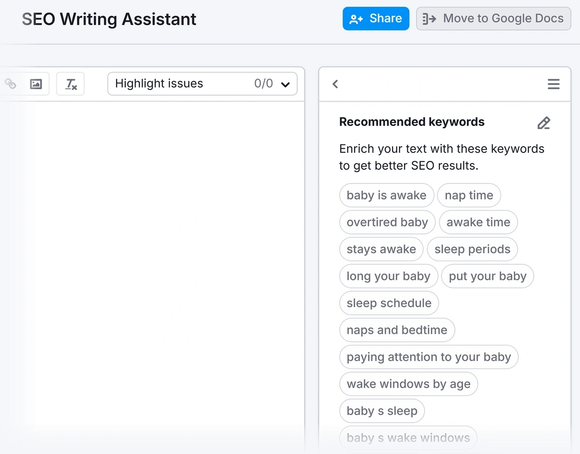Click the Share button
This screenshot has width=580, height=454.
(376, 18)
